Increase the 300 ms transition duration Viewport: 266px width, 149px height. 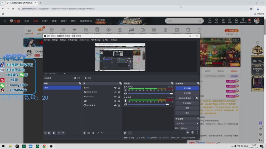pos(198,127)
